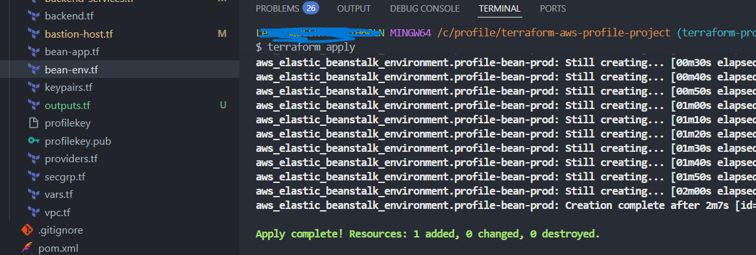Click the 'Still creating' line with 01m50s elapsed
Viewport: 756px width, 255px height.
click(506, 177)
